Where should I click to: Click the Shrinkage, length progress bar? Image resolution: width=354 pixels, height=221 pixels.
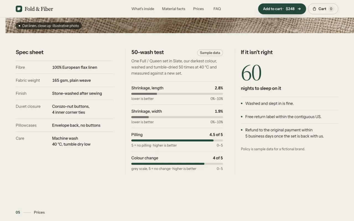(177, 94)
